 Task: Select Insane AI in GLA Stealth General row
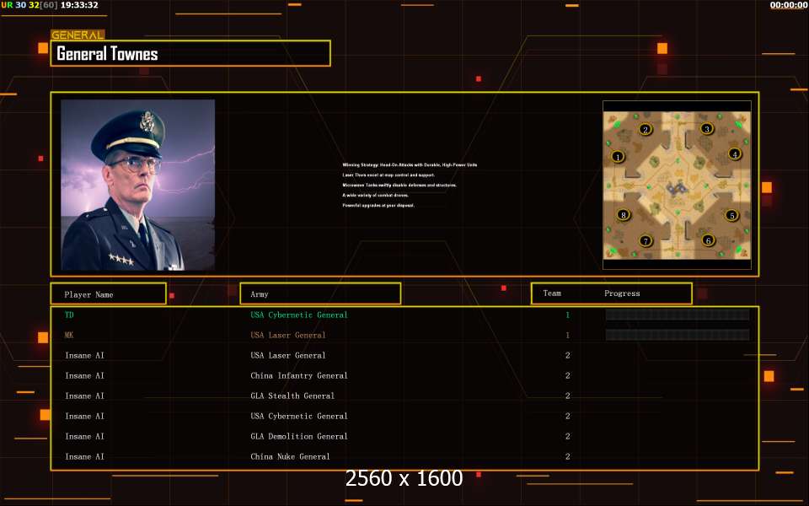pos(84,396)
